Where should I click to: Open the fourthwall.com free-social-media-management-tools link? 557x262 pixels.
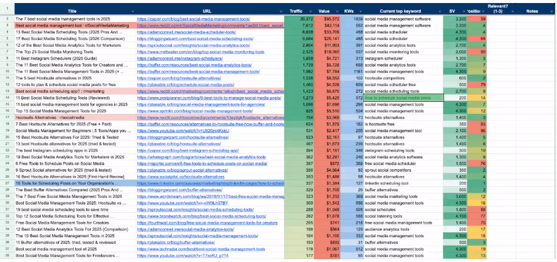[207, 223]
